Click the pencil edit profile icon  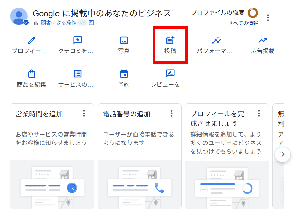click(x=31, y=41)
